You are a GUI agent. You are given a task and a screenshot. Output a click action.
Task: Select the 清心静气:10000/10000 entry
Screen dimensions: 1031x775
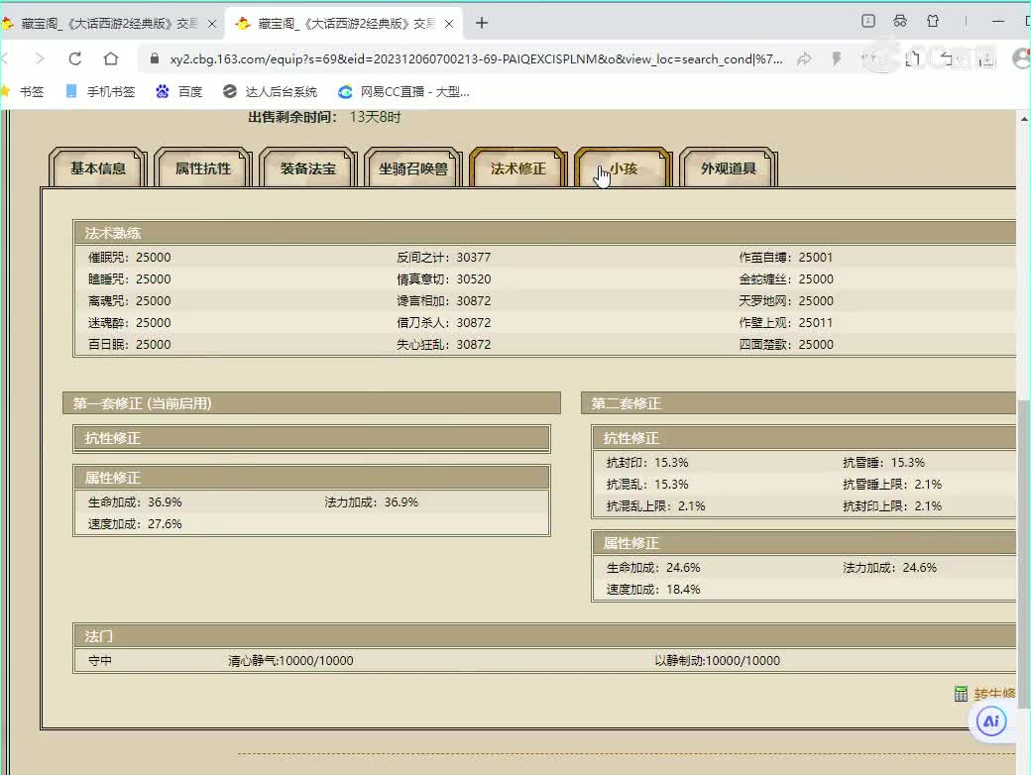click(x=290, y=660)
